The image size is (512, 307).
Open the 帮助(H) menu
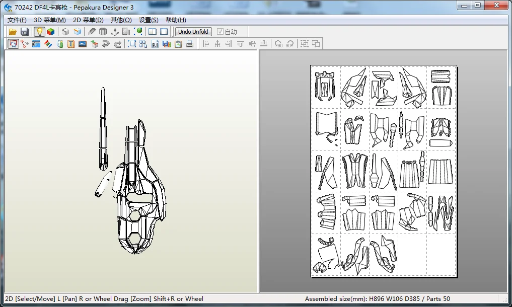176,20
